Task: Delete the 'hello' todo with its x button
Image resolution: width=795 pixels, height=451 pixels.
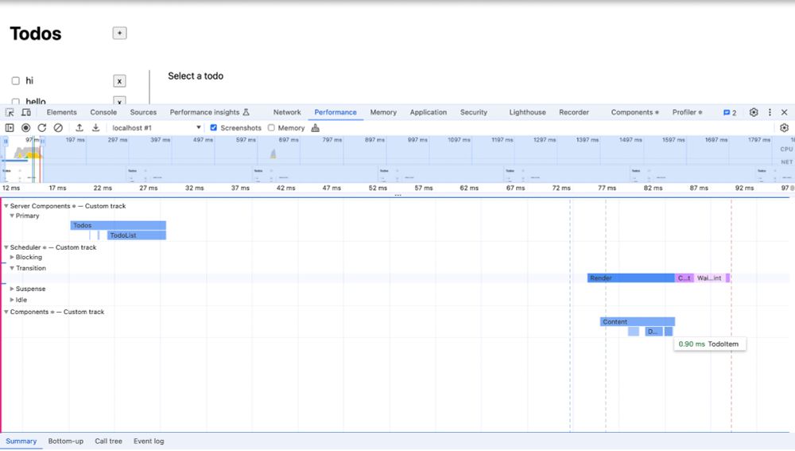Action: [119, 101]
